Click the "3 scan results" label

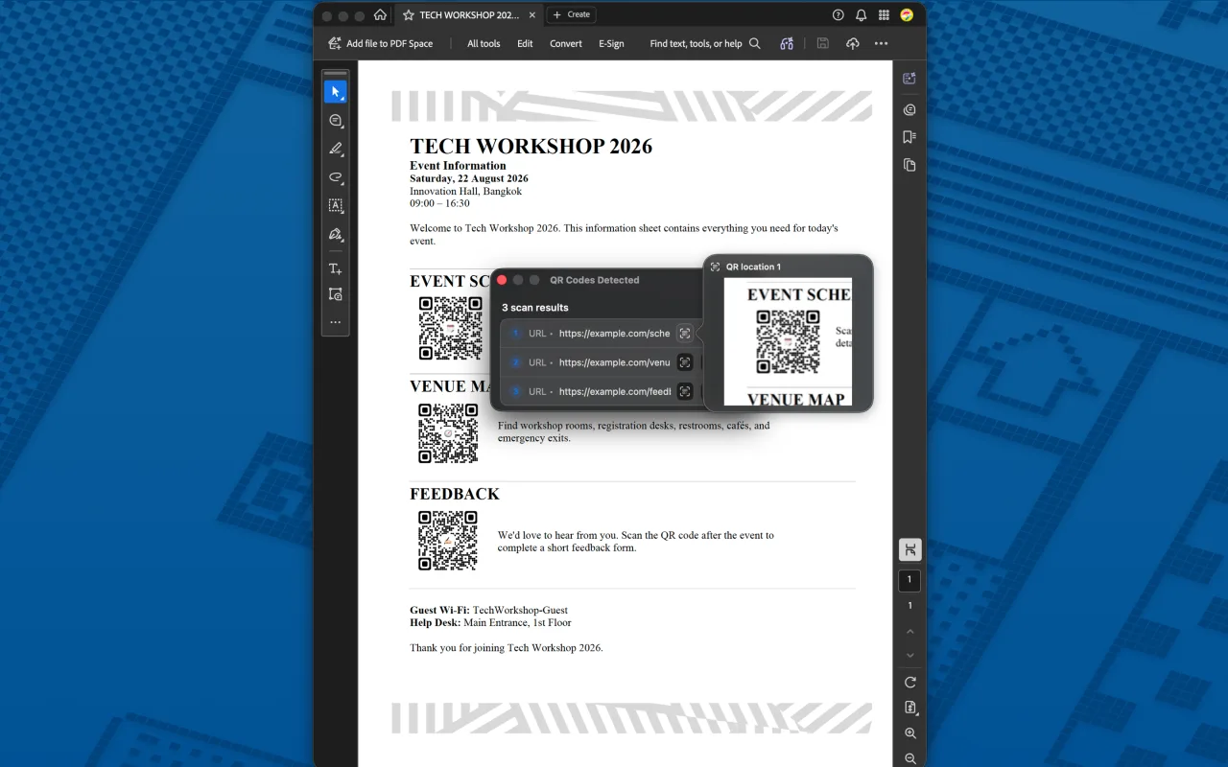click(535, 308)
